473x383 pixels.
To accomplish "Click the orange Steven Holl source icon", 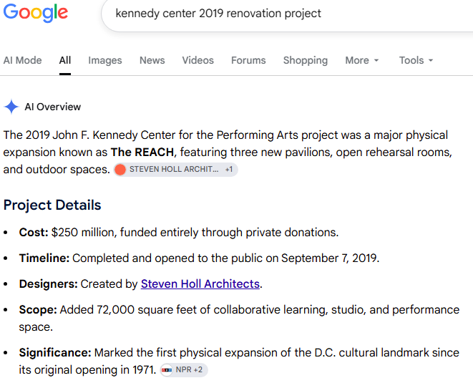I will coord(120,170).
